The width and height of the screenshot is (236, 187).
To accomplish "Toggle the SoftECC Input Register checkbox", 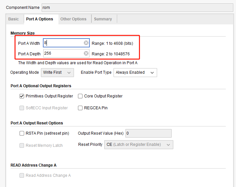I will coord(22,108).
